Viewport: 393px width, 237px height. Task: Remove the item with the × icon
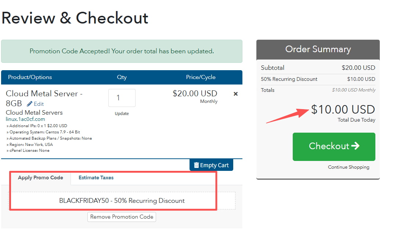pyautogui.click(x=236, y=94)
